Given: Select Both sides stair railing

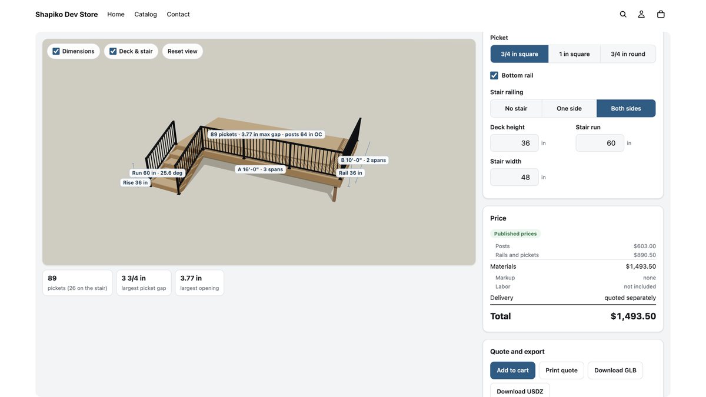Looking at the screenshot, I should tap(626, 108).
